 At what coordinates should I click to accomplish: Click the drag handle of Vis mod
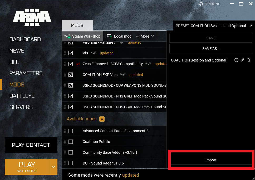click(65, 53)
